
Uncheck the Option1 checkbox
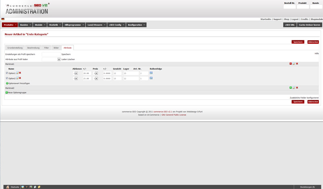click(7, 73)
